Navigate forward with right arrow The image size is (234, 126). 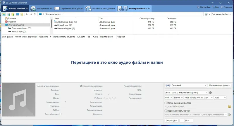[x=31, y=14]
